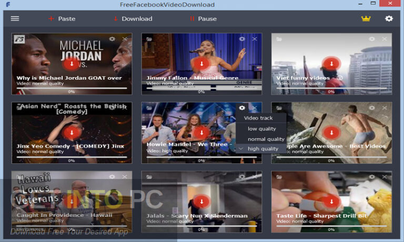
Task: Click progress bar of Taste Life video
Action: pyautogui.click(x=331, y=226)
